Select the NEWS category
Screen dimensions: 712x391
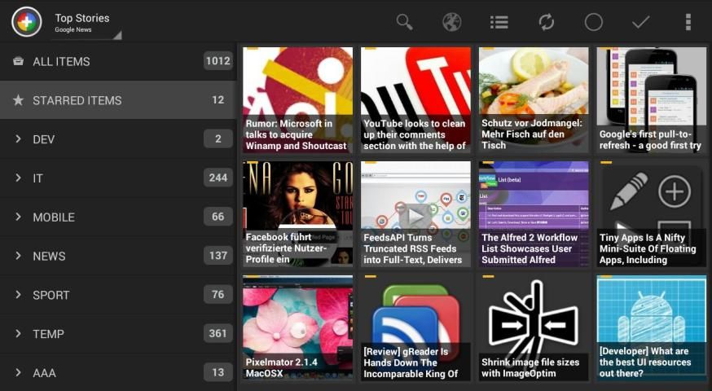coord(49,256)
